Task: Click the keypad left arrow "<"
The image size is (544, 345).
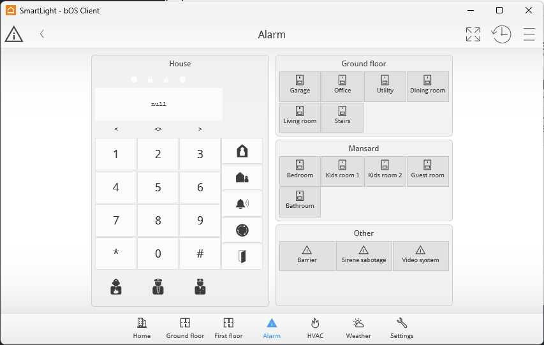Action: (x=116, y=129)
